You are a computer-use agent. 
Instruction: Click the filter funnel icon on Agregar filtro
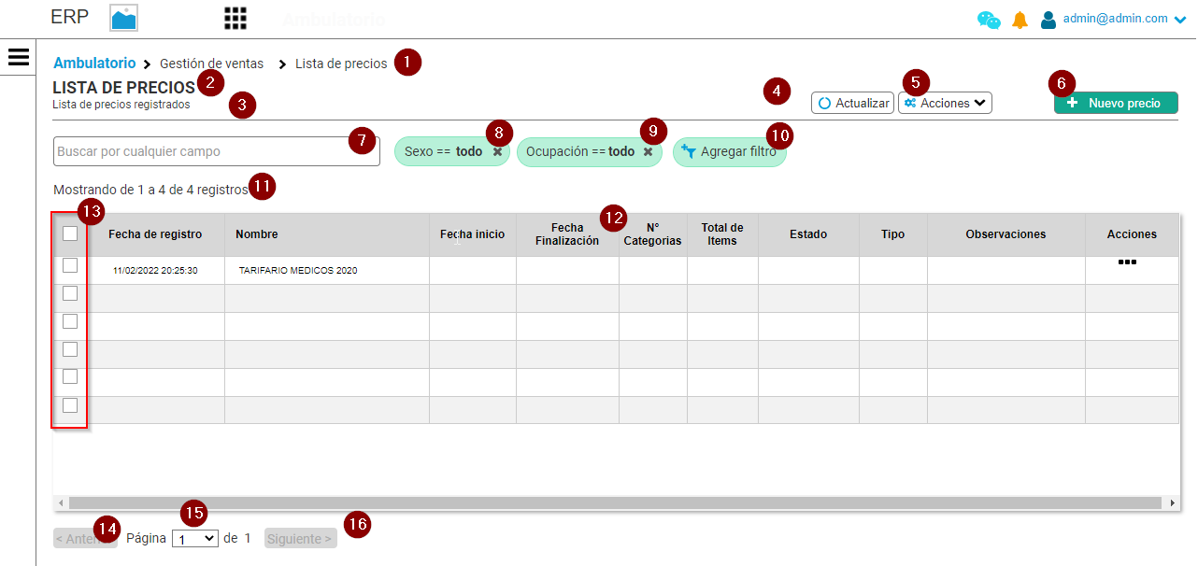coord(689,150)
